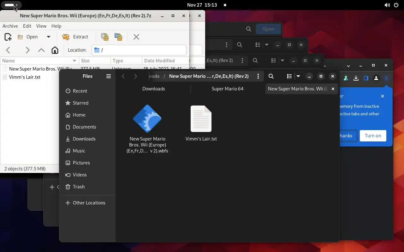Close the New Super Mario Bros. Wii tab
The image size is (404, 252).
tap(333, 89)
